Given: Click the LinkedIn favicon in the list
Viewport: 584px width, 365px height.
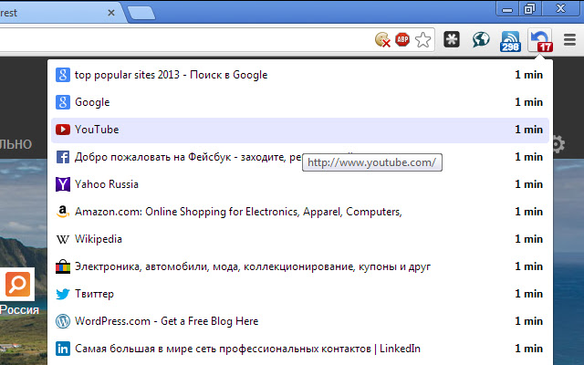Looking at the screenshot, I should [x=63, y=349].
